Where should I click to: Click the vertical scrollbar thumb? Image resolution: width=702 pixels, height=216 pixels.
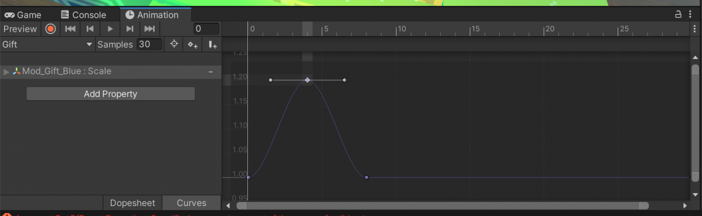pos(696,124)
